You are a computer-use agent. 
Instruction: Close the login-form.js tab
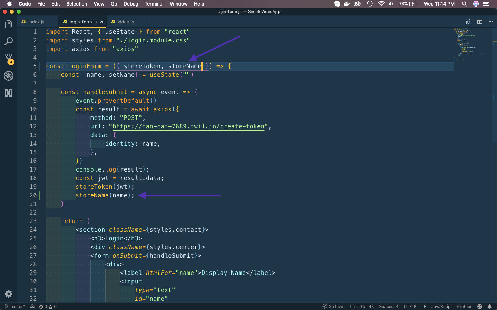click(102, 22)
